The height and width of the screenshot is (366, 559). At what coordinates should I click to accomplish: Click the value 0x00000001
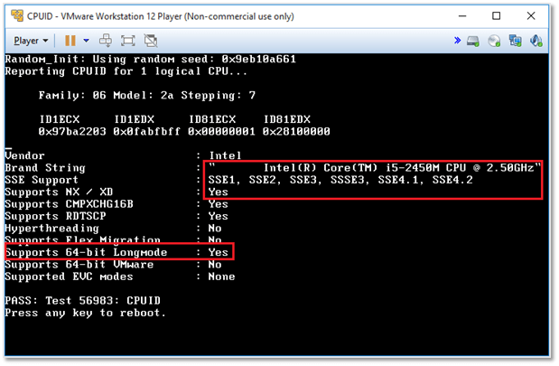click(x=222, y=132)
